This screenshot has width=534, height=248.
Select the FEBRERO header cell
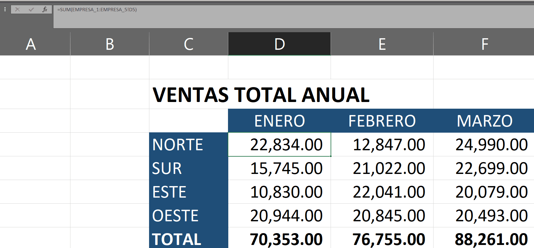tap(382, 121)
